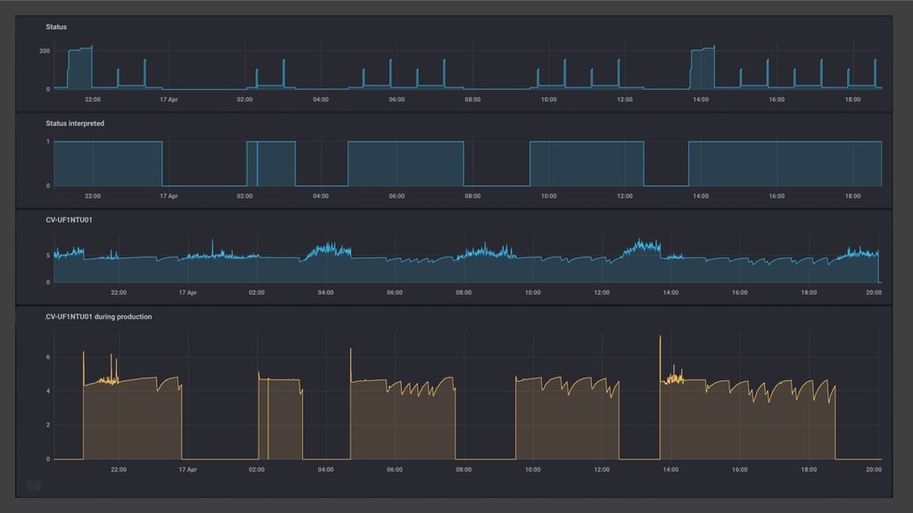Click the first tall Status plateau near 22:00

79,69
